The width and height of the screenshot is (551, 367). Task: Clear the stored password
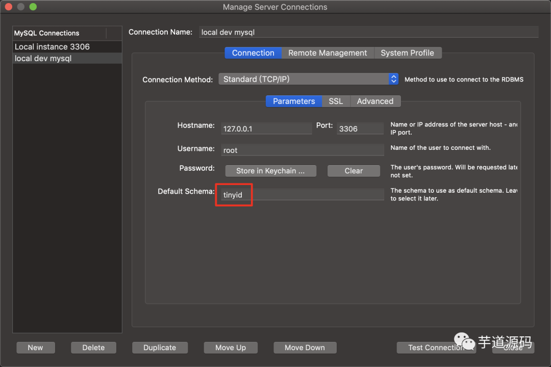tap(354, 171)
